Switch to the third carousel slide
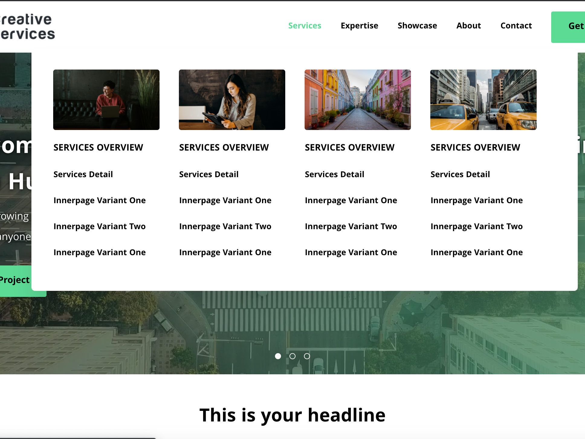585x439 pixels. click(x=307, y=356)
